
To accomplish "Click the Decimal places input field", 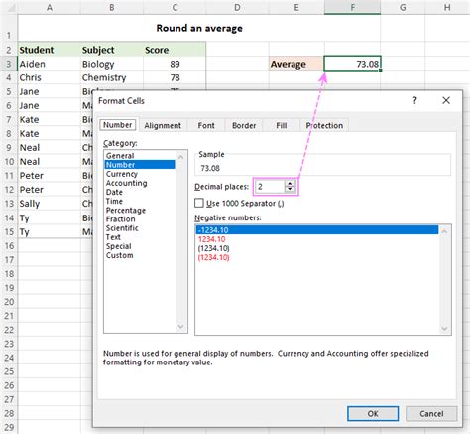I will pyautogui.click(x=270, y=187).
